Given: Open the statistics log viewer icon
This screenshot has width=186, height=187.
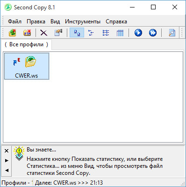Looking at the screenshot, I should tap(172, 33).
